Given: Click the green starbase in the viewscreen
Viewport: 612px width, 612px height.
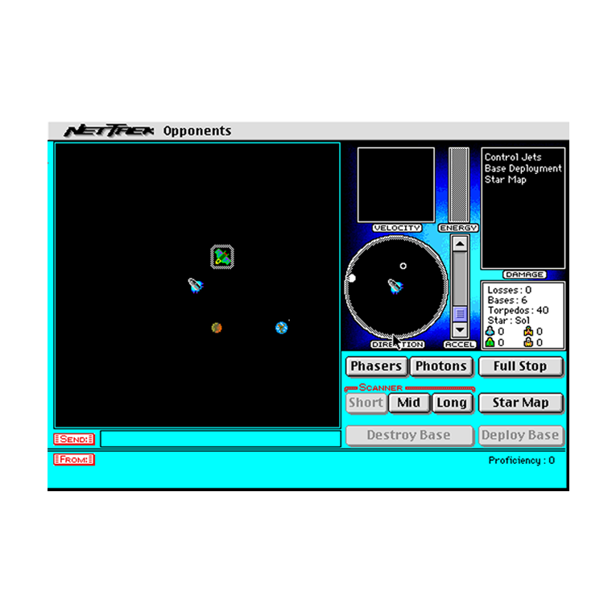Looking at the screenshot, I should (x=222, y=257).
